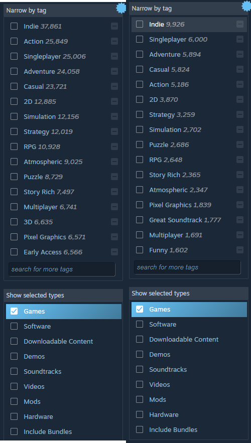
Task: Click the minus icon beside Funny 1,602
Action: point(240,250)
